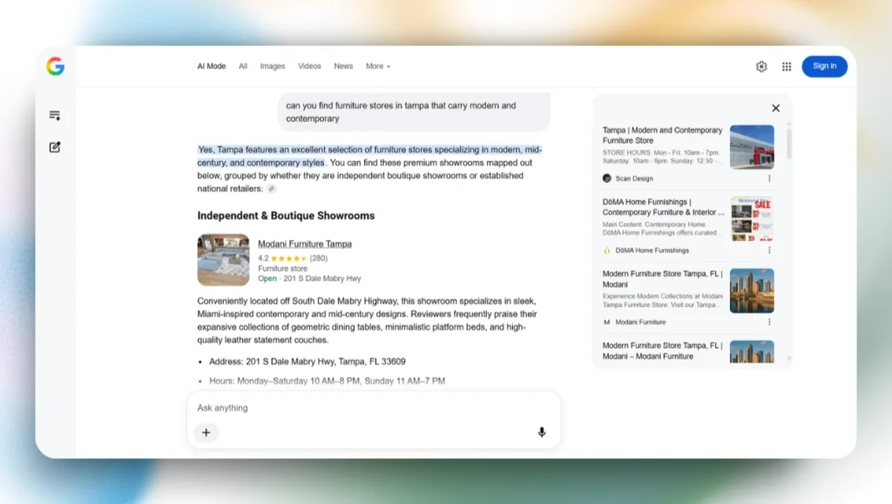Open the Google apps grid icon

point(787,66)
